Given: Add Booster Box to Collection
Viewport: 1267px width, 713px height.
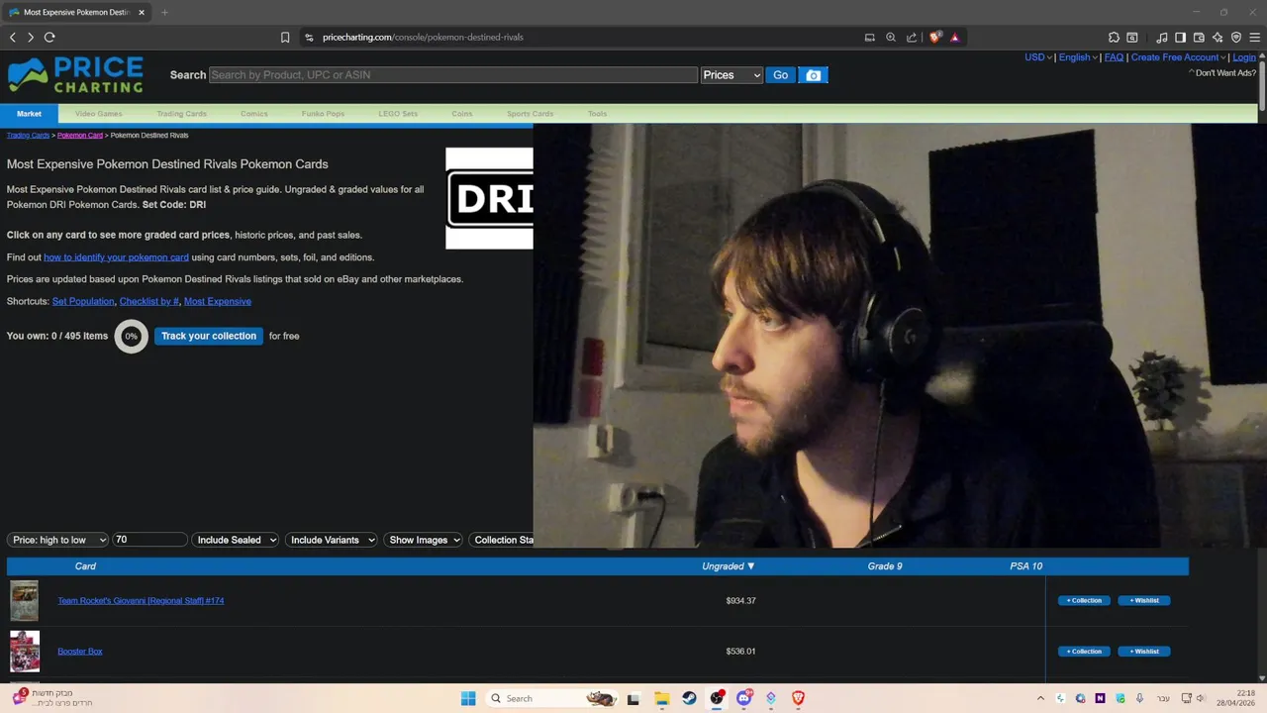Looking at the screenshot, I should tap(1084, 652).
